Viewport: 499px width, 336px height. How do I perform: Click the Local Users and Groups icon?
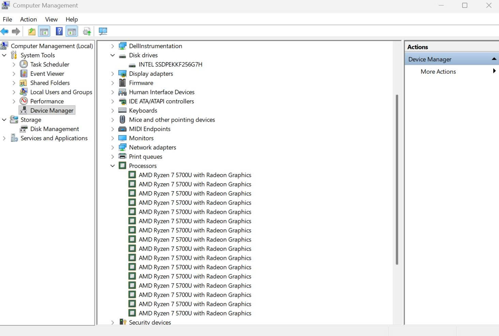pyautogui.click(x=24, y=92)
